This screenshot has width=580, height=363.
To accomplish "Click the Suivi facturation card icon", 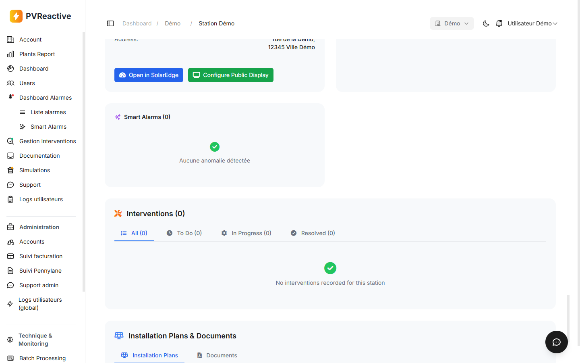I will pos(10,256).
